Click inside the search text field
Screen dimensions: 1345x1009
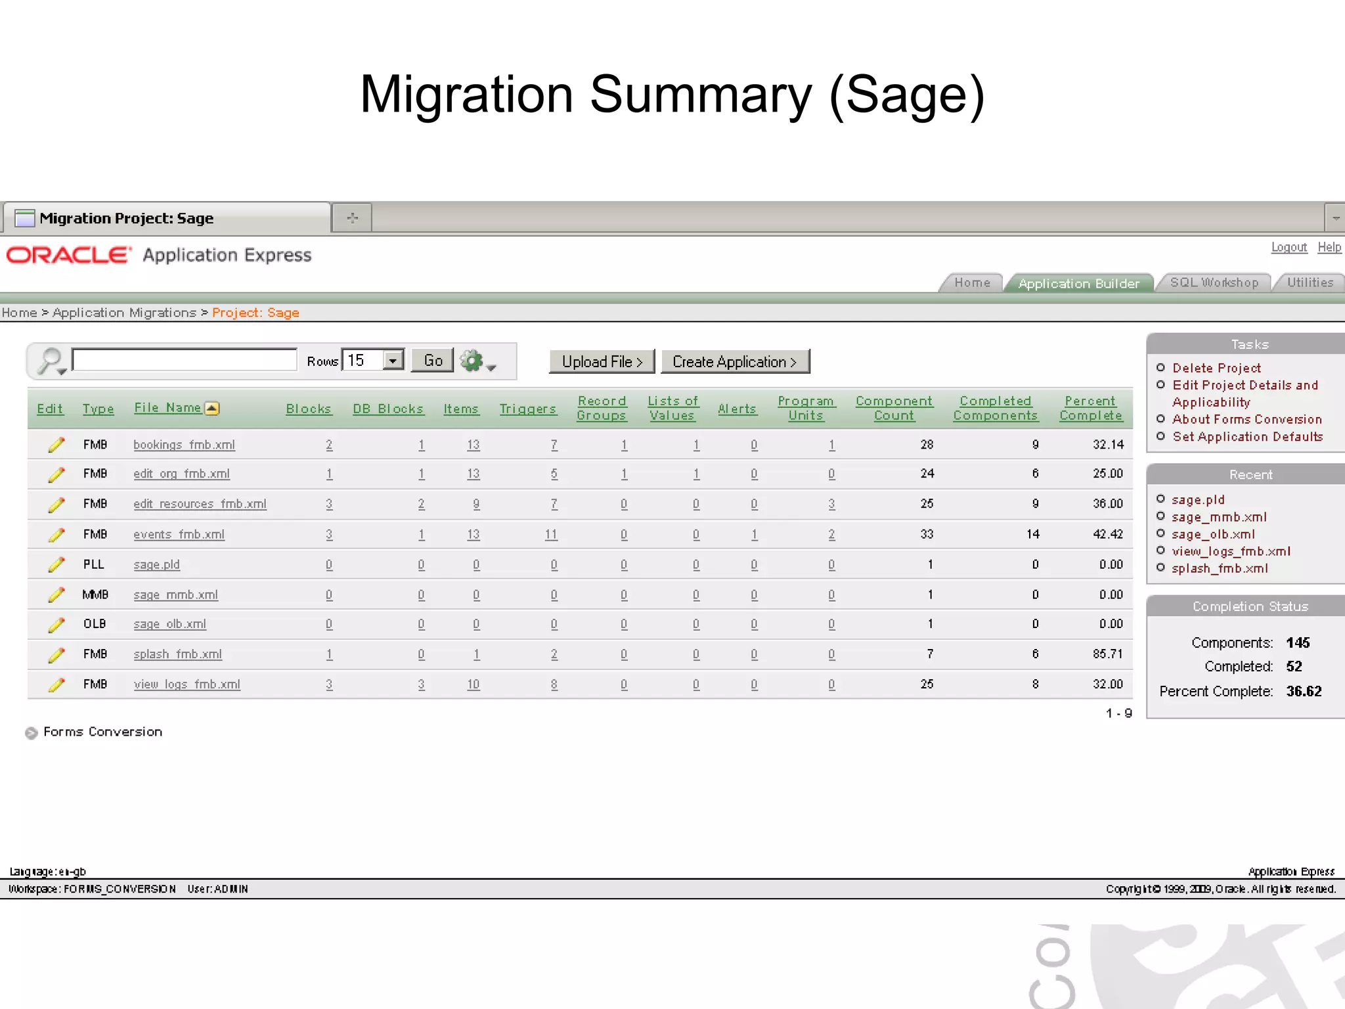pos(185,360)
